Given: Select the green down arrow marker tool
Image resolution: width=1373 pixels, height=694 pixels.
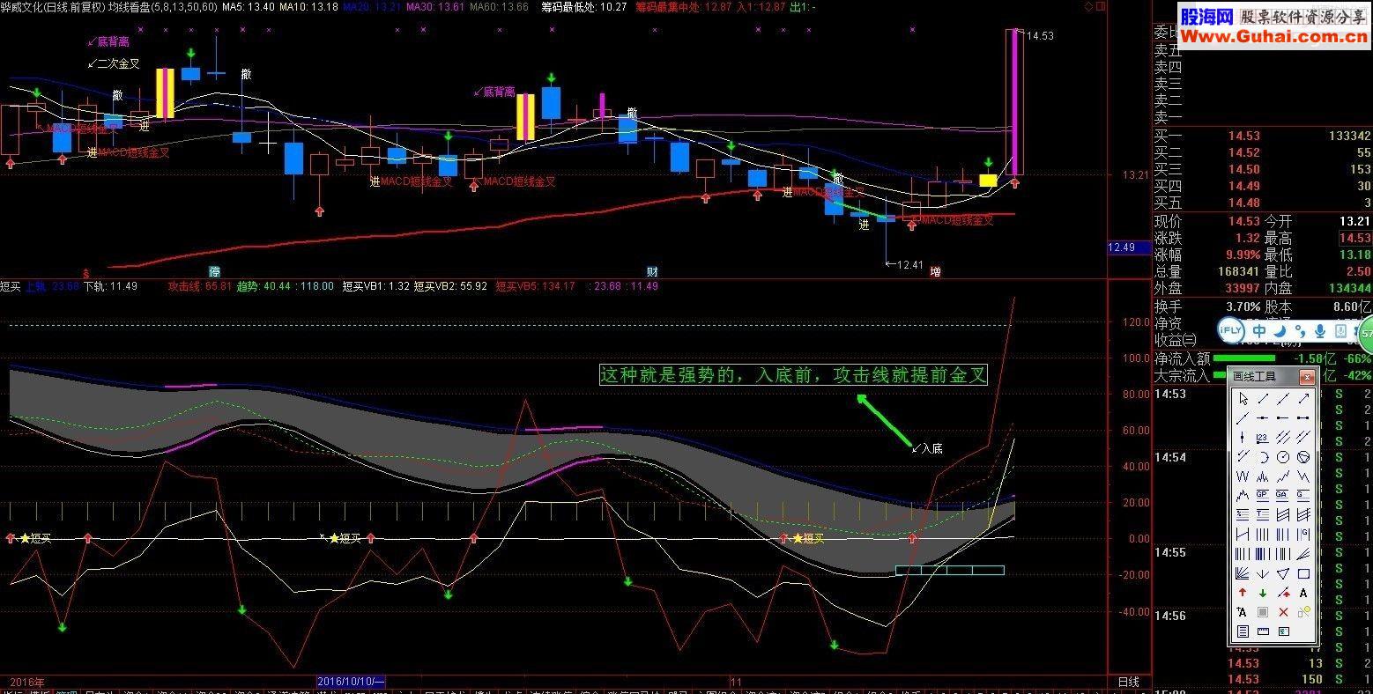Looking at the screenshot, I should (x=1263, y=593).
